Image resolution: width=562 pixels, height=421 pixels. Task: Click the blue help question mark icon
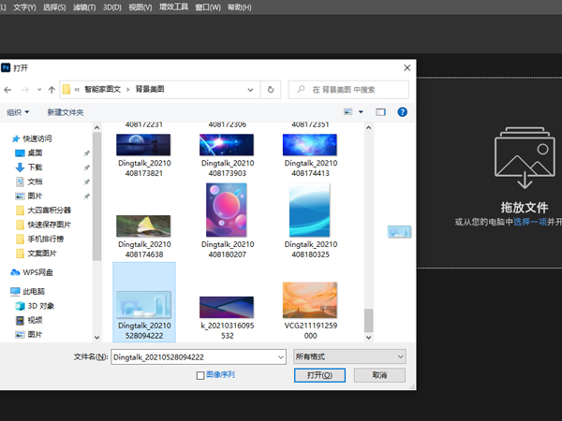coord(402,111)
